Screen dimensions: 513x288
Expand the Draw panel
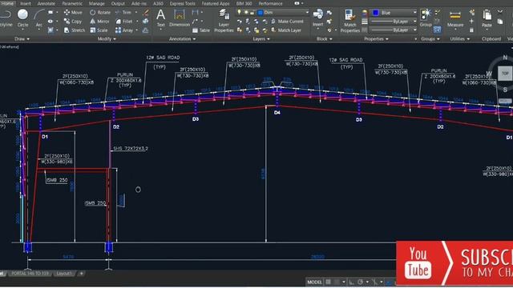[x=22, y=39]
